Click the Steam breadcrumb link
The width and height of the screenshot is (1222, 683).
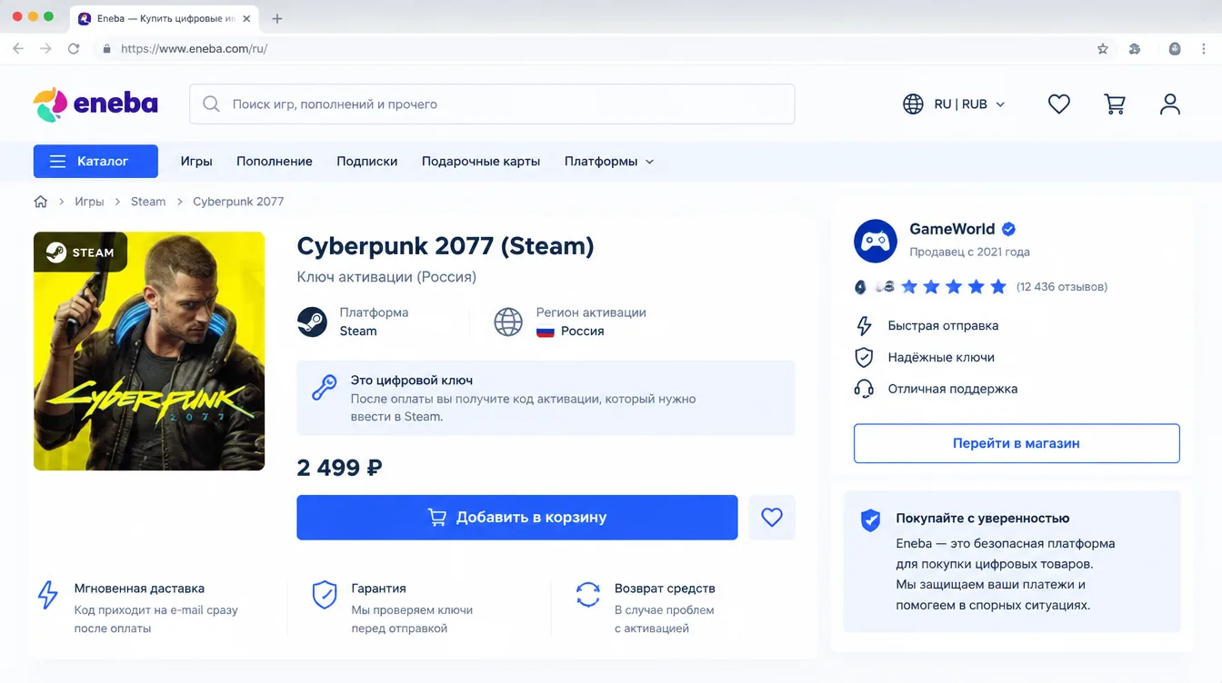[x=148, y=202]
